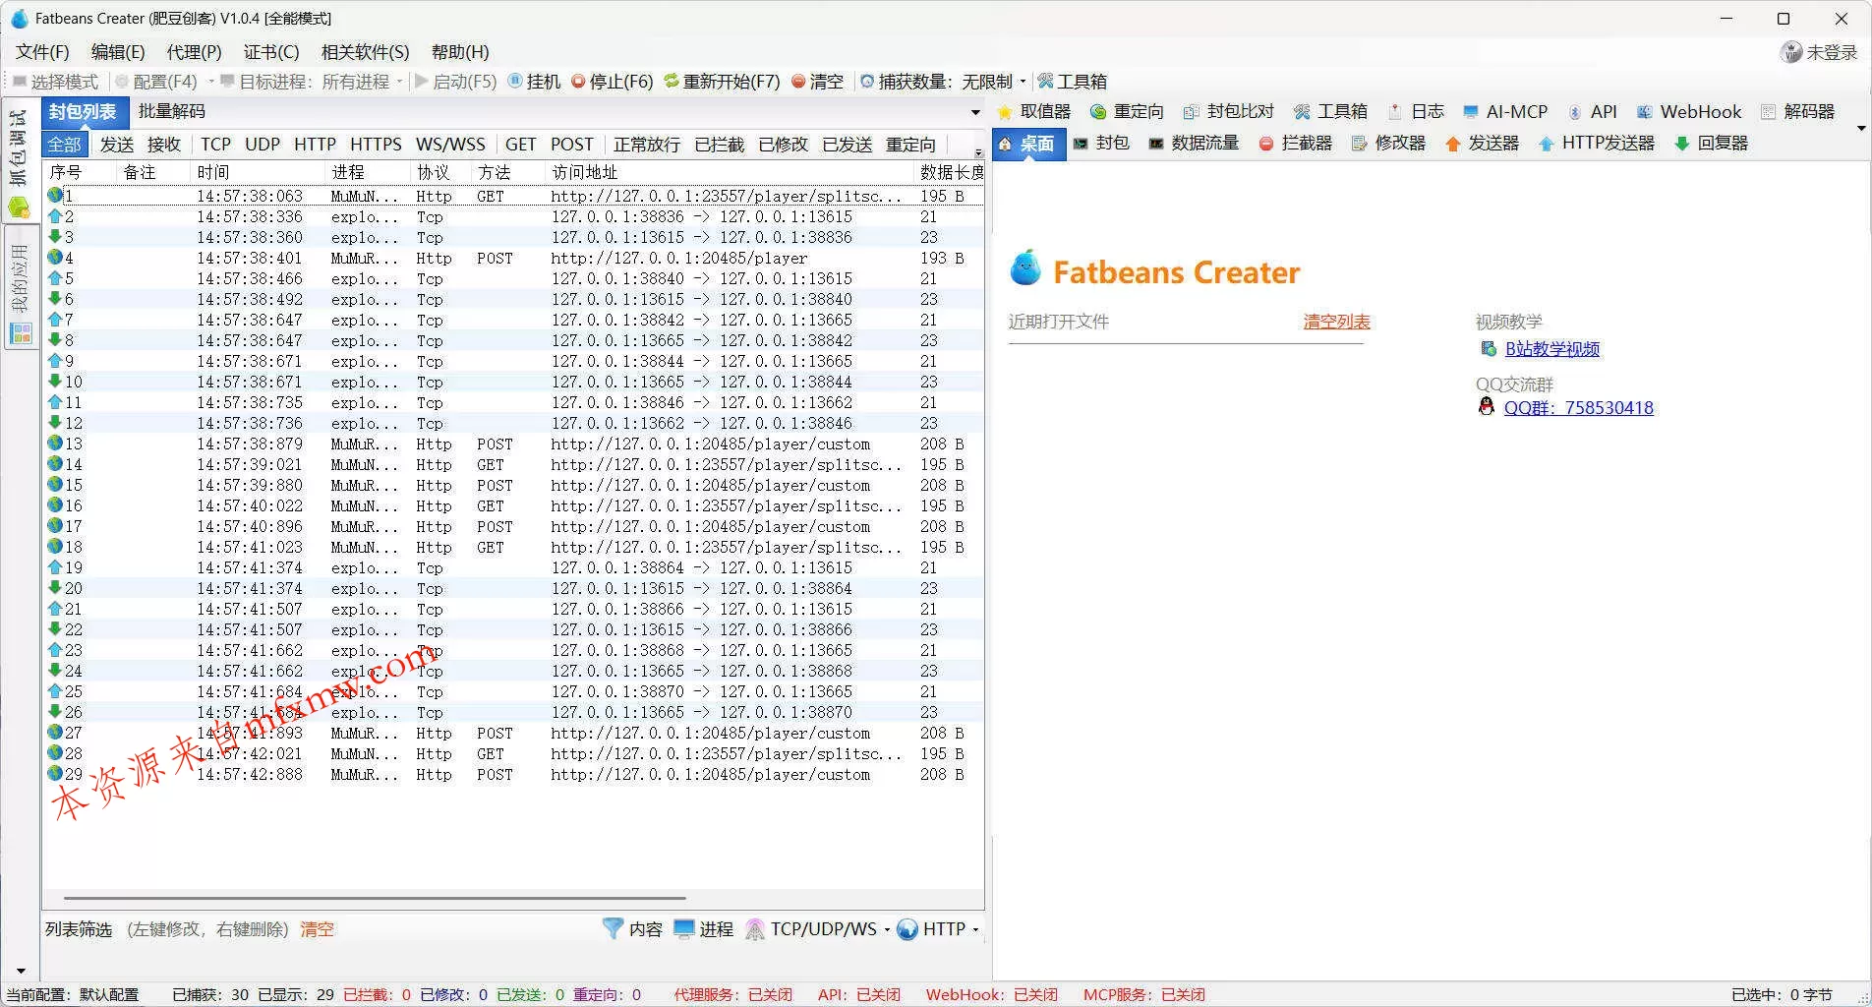
Task: Click the 启动(F5) start button
Action: [x=455, y=82]
